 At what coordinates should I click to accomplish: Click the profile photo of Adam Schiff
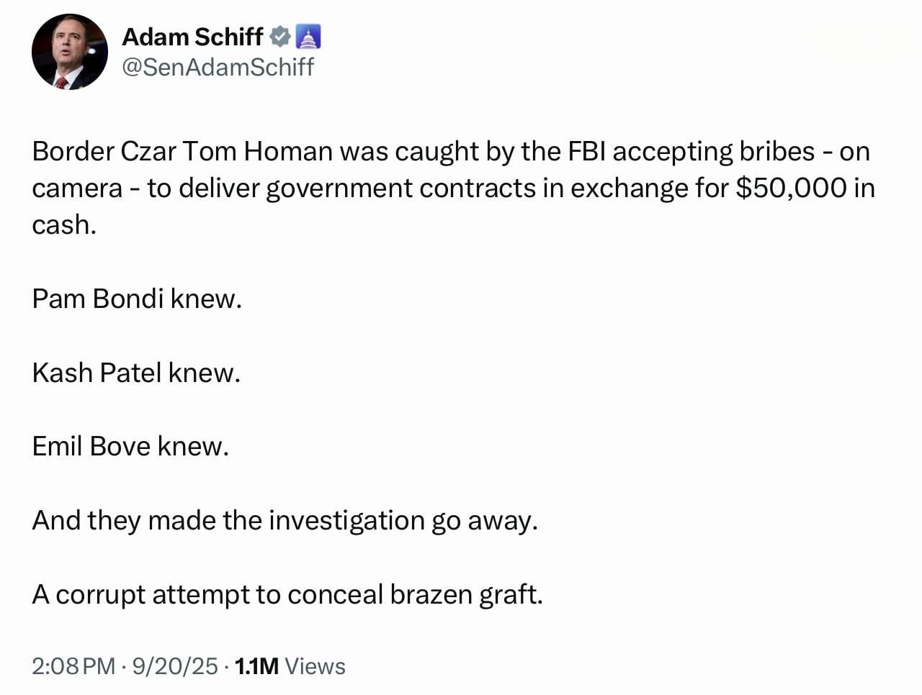click(x=69, y=52)
